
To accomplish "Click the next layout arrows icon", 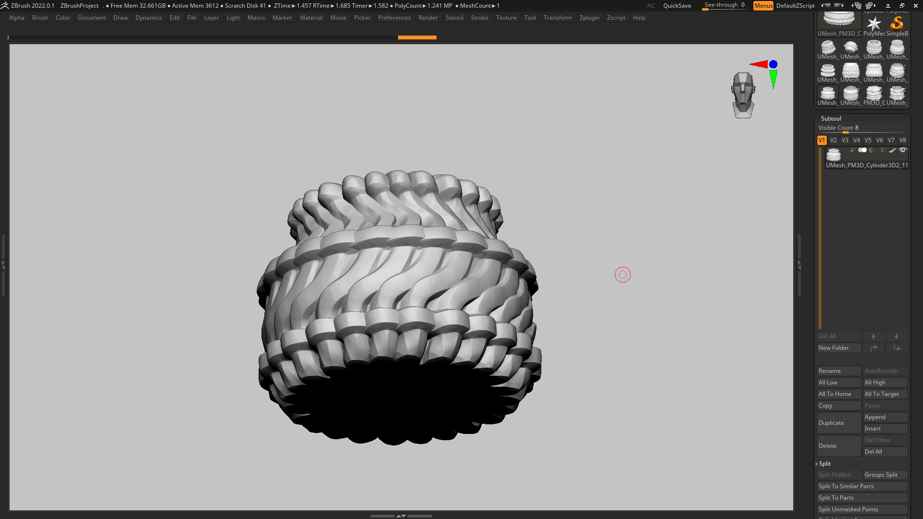I will click(839, 5).
